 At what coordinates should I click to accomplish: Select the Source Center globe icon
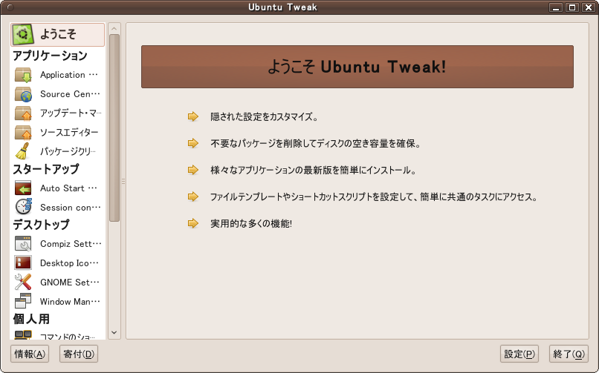coord(23,94)
